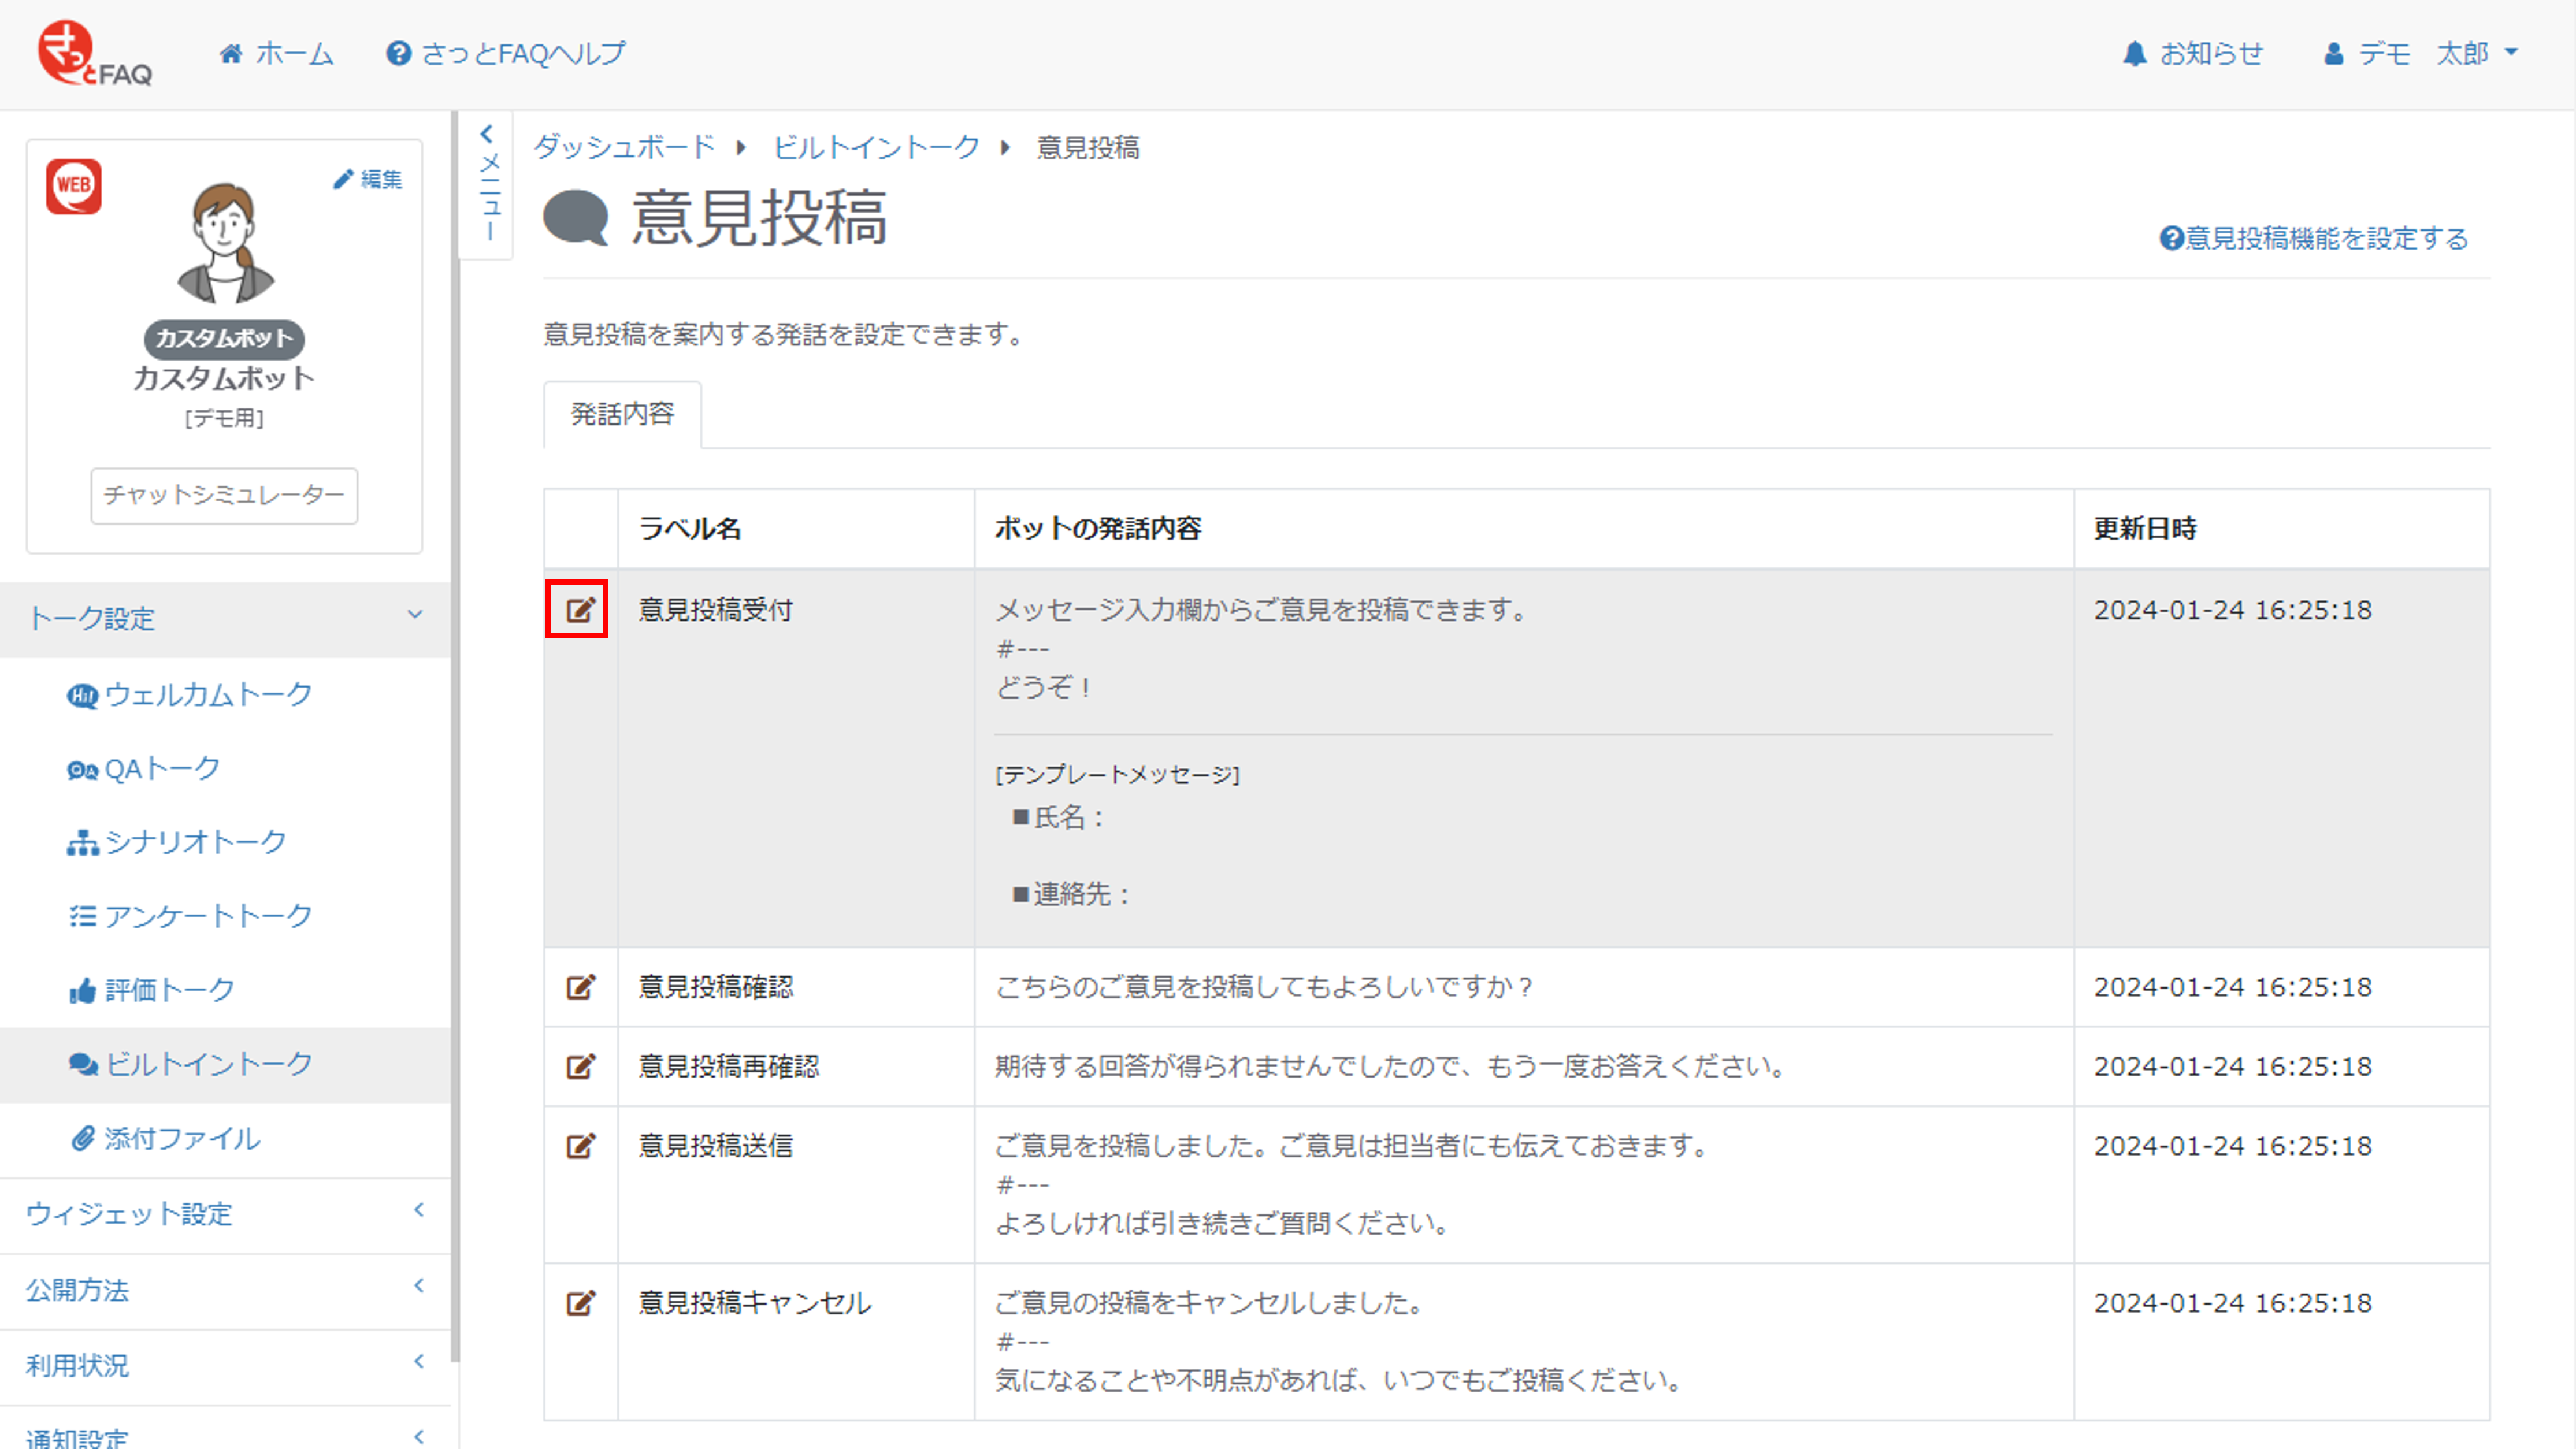Click the 評価トーク thumbs-up icon
This screenshot has width=2576, height=1449.
click(82, 990)
